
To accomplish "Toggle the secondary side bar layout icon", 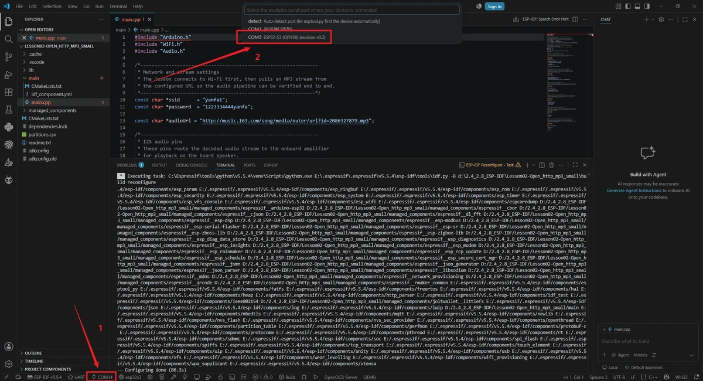I will (x=647, y=6).
